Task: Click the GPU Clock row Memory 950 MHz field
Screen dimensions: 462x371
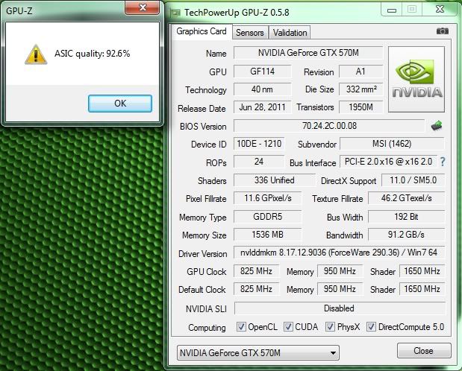Action: [340, 271]
